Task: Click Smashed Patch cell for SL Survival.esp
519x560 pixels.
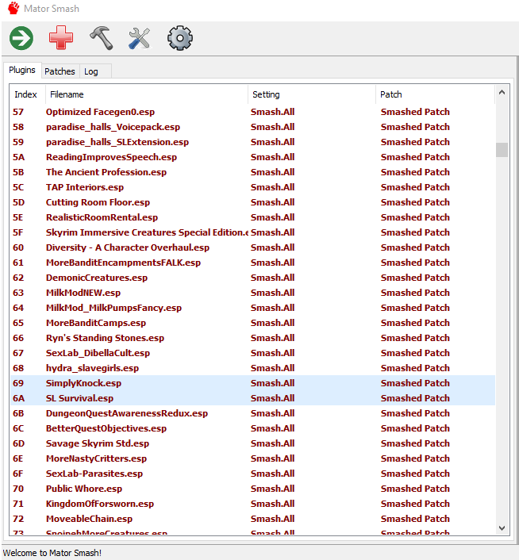Action: [x=415, y=398]
